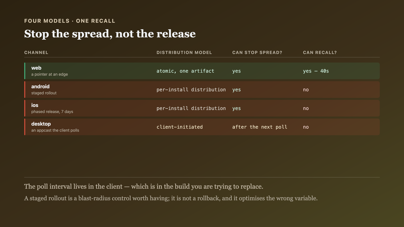
Task: Click the android row's 'yes' cell
Action: pyautogui.click(x=236, y=90)
